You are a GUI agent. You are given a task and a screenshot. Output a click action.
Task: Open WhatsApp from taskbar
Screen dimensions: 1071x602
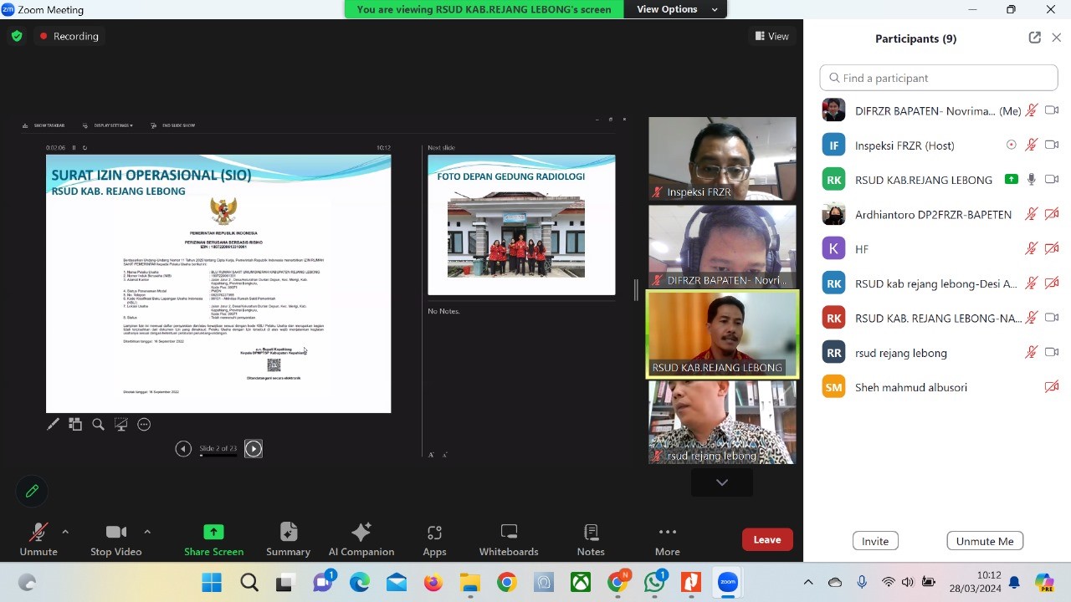[654, 582]
